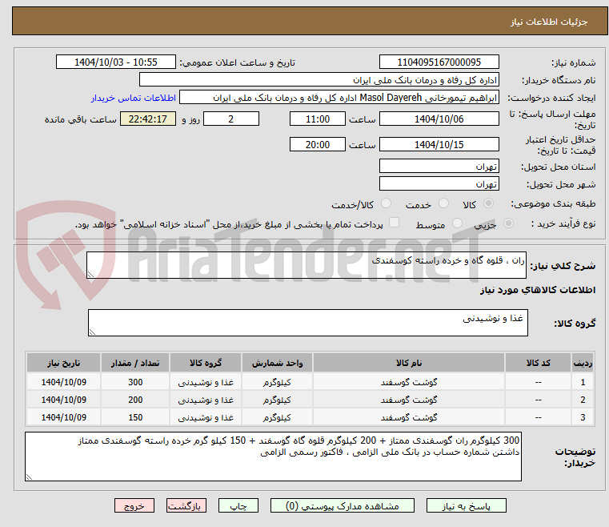Click the resize handle of شرح کلی نیاز box
The image size is (609, 527).
click(91, 275)
